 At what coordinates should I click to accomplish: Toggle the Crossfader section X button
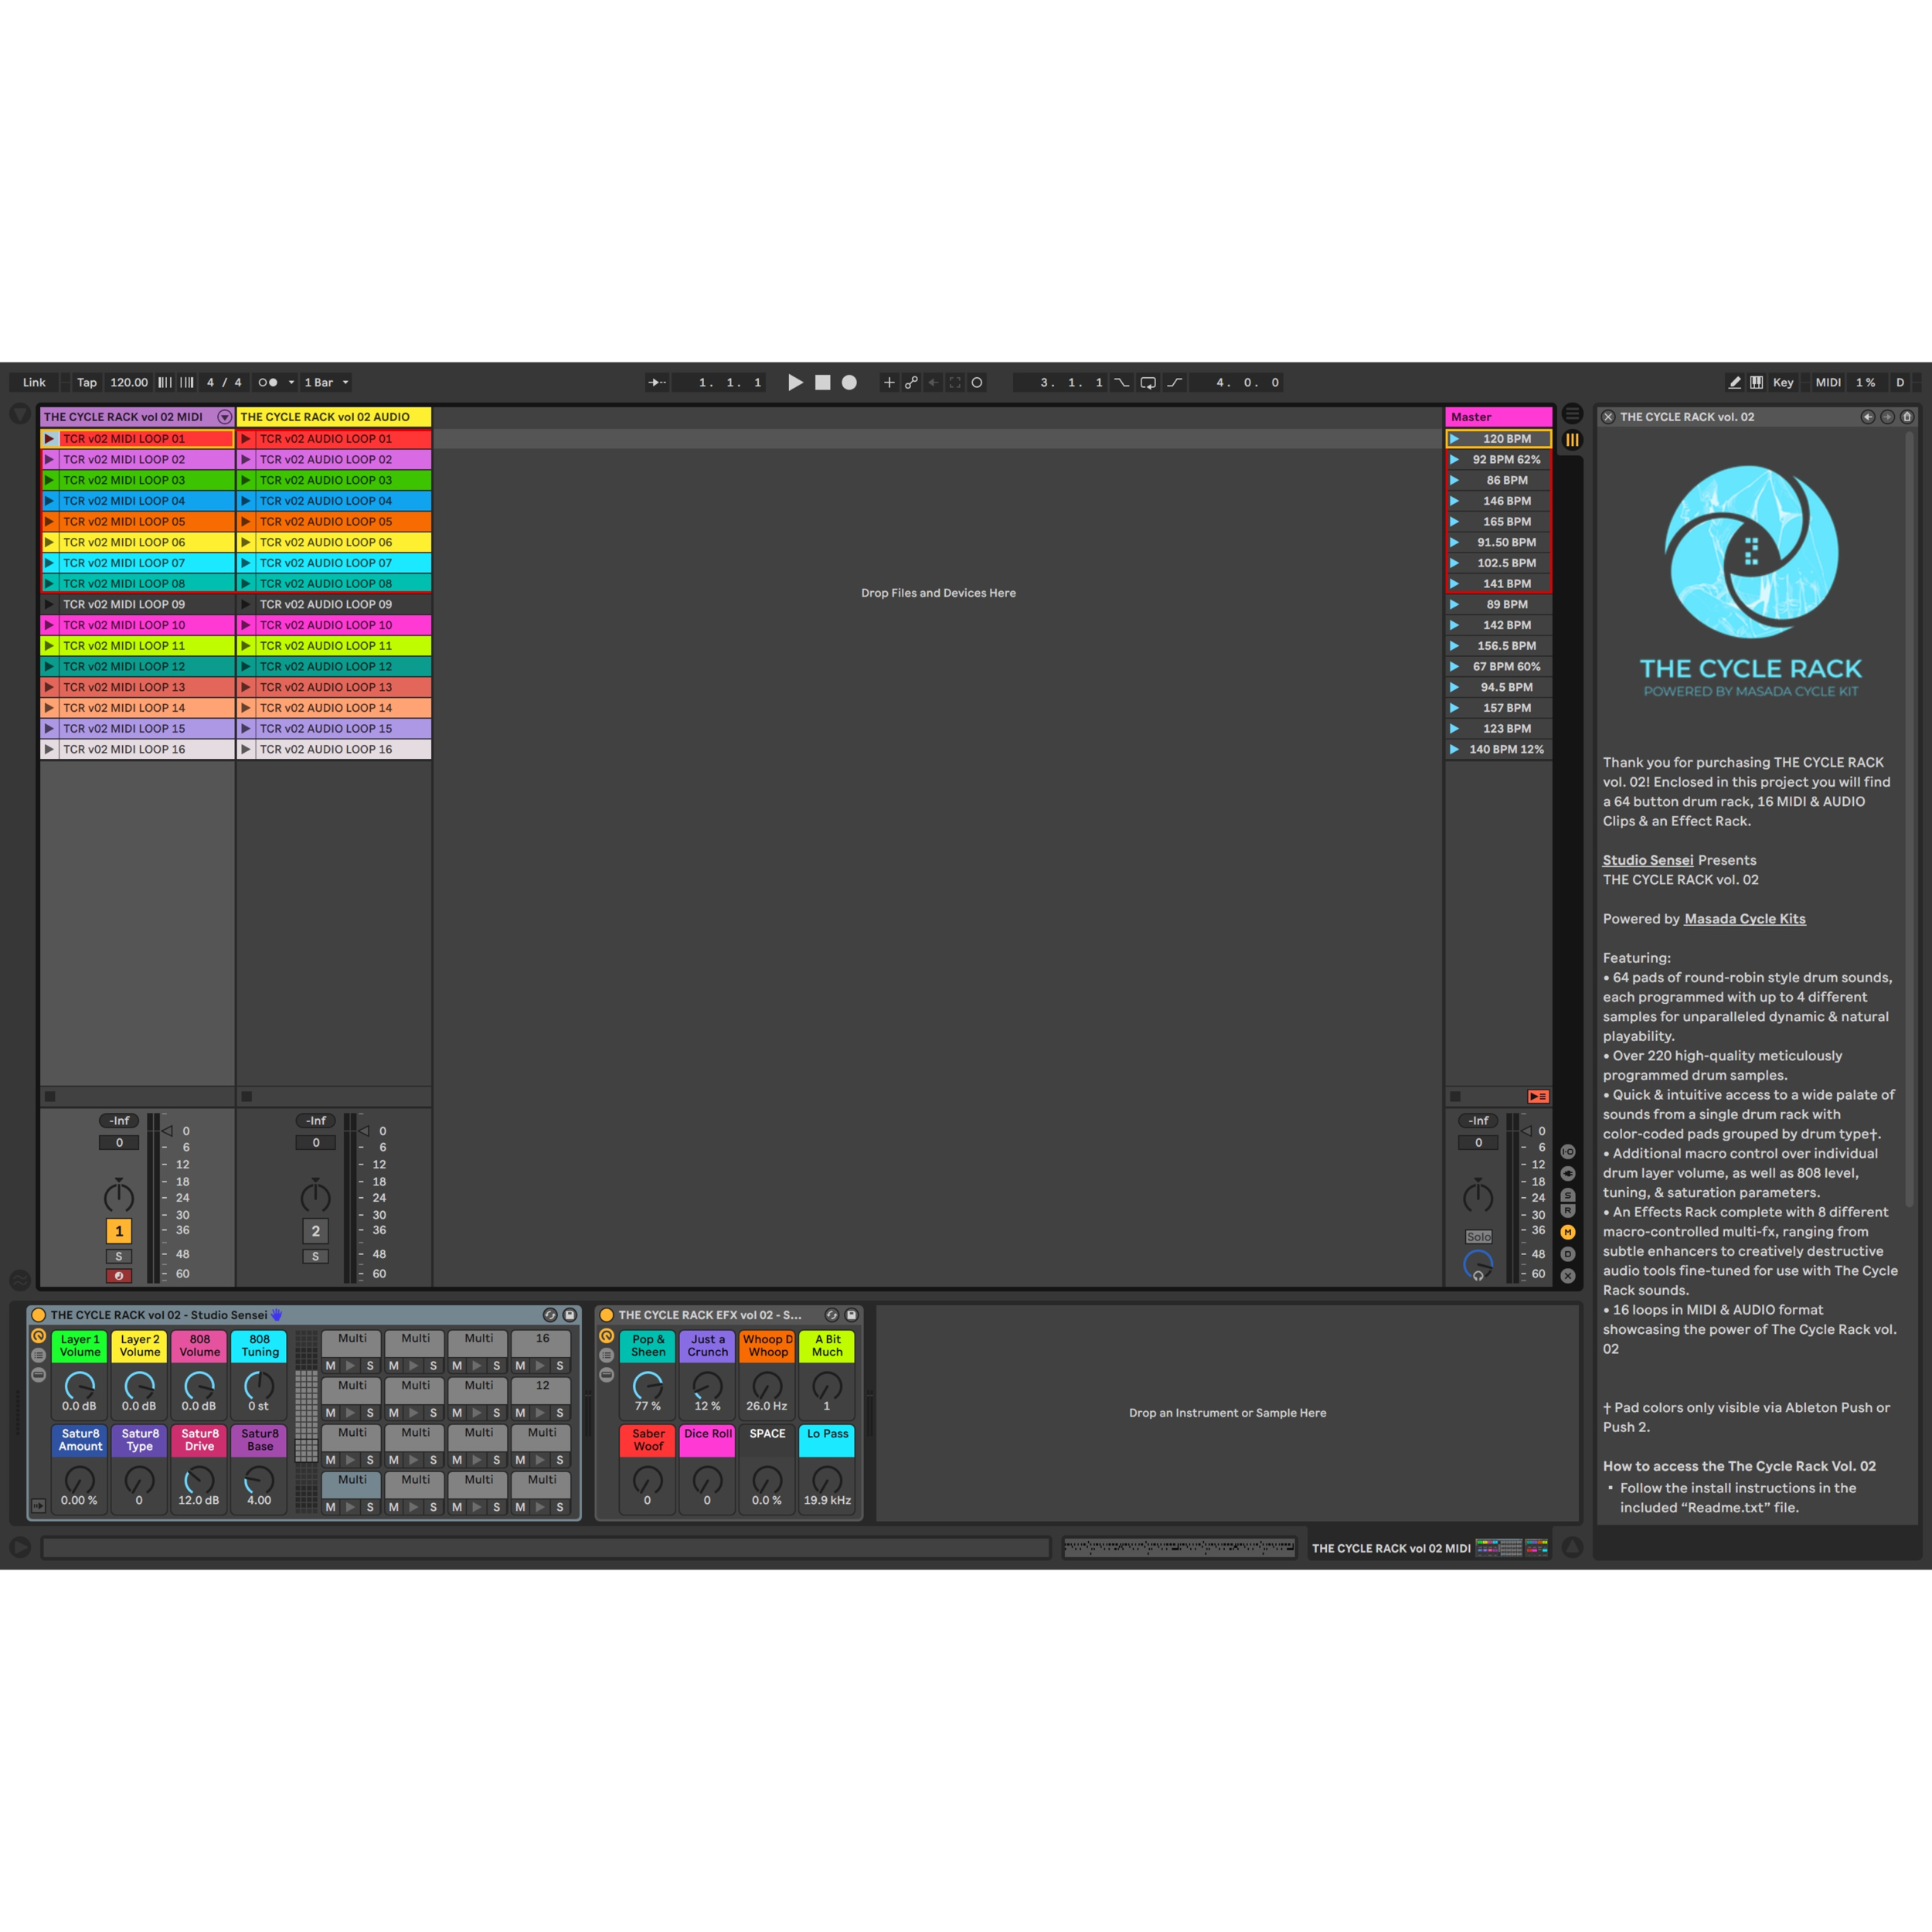[1568, 1275]
